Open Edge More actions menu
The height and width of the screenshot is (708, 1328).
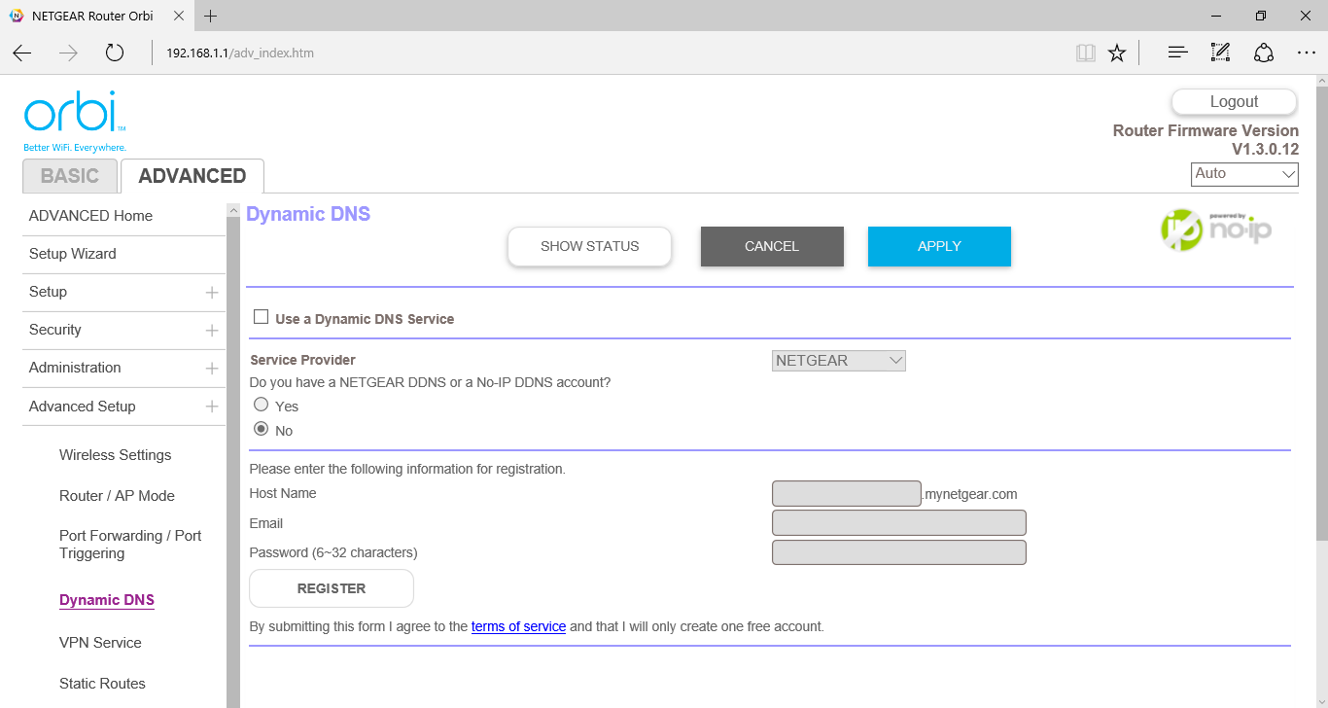[x=1307, y=53]
